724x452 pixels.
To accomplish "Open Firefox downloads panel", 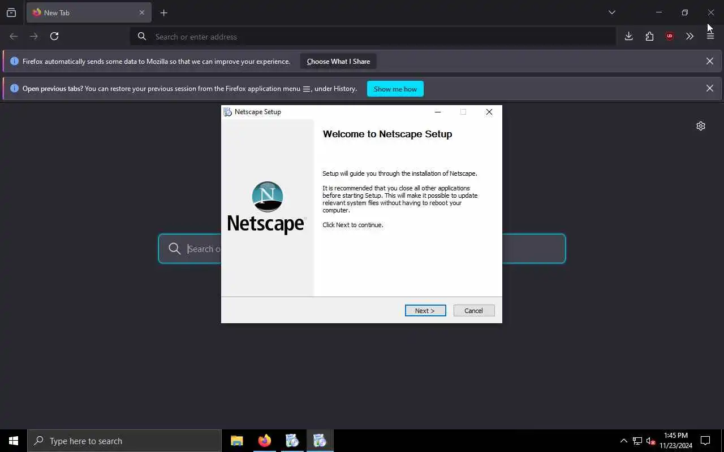I will (x=628, y=36).
